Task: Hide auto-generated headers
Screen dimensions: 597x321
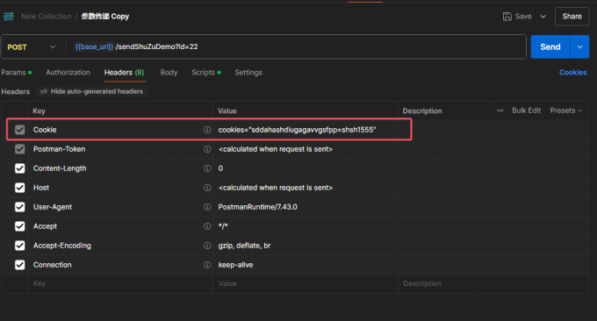Action: (92, 91)
